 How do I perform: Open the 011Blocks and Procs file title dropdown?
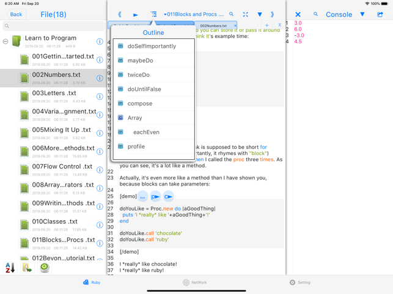tap(194, 15)
